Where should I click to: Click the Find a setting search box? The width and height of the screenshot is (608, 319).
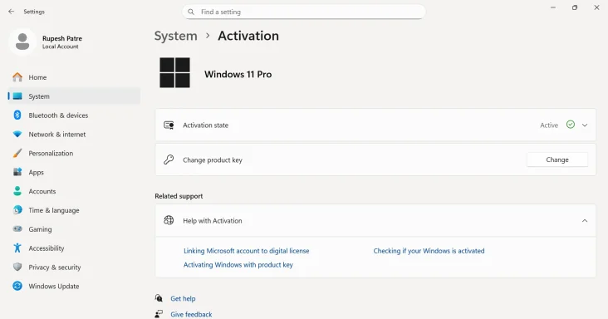click(x=304, y=12)
